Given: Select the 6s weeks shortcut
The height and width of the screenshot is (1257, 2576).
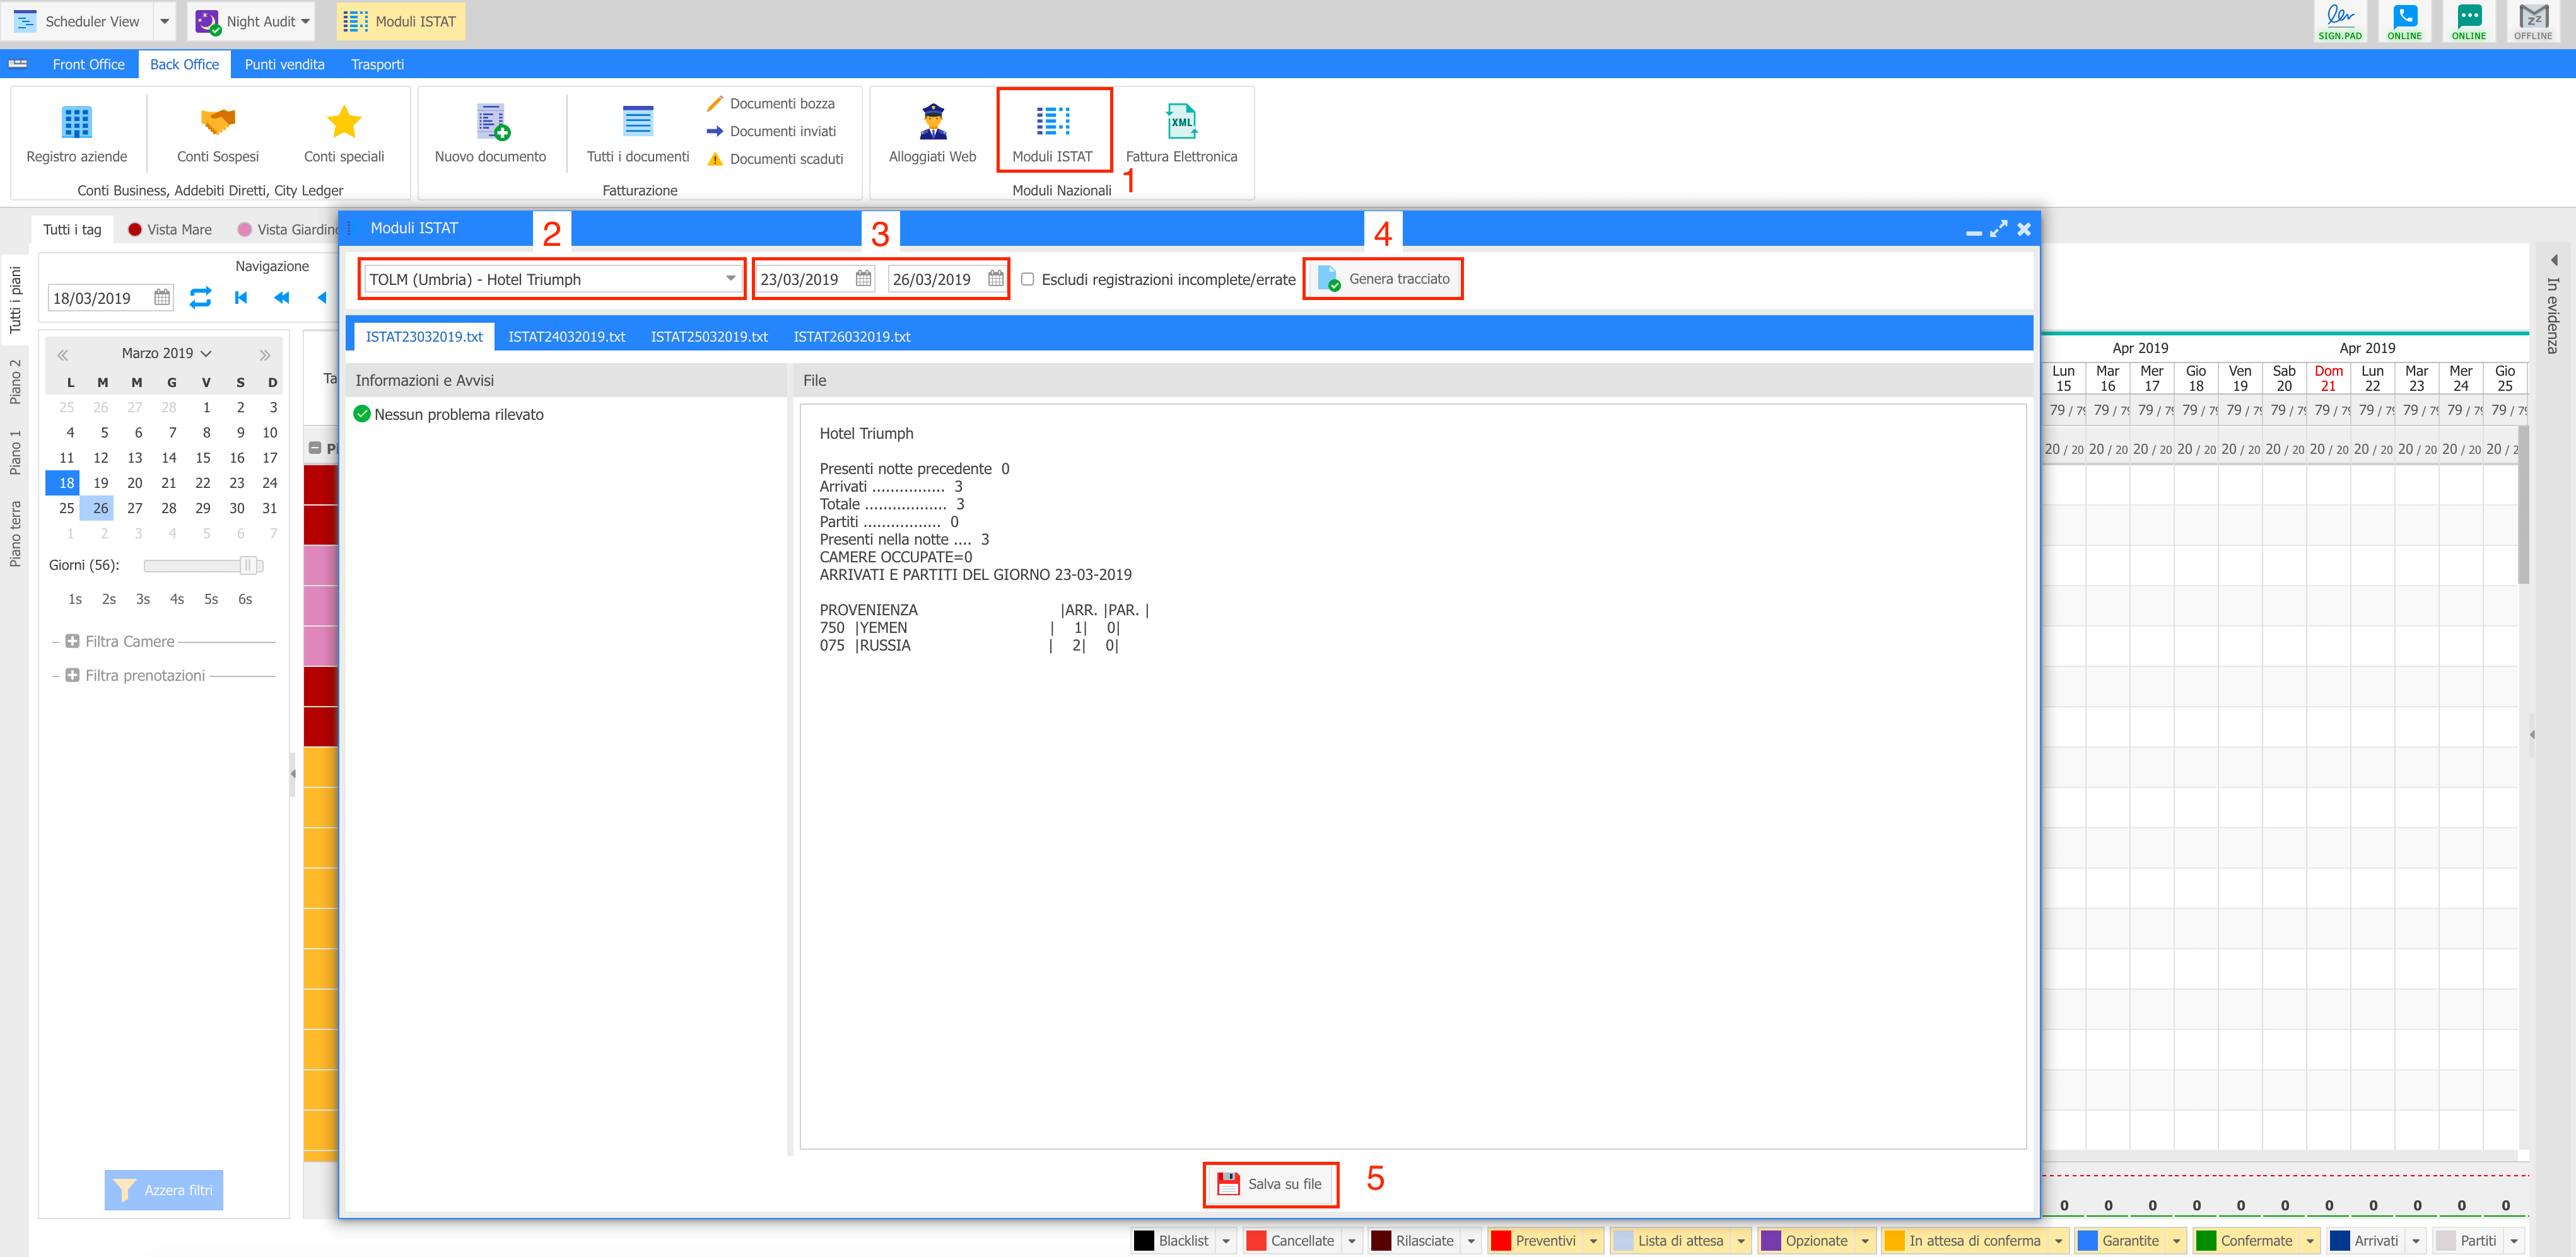Looking at the screenshot, I should click(245, 600).
